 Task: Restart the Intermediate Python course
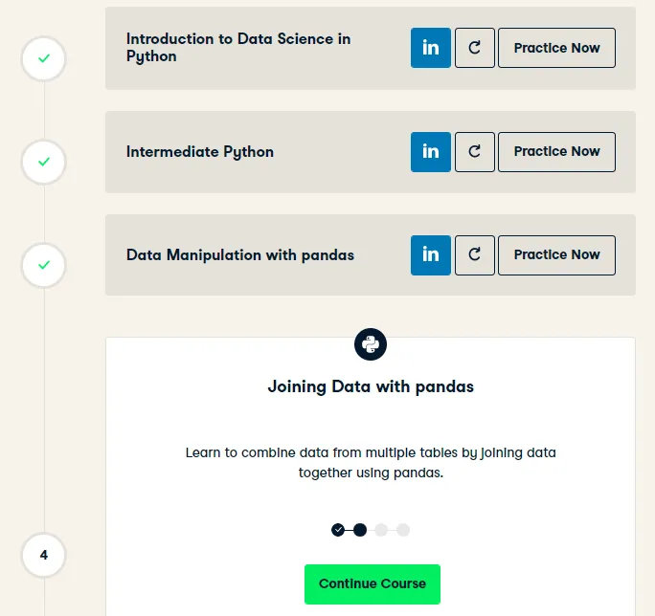(x=475, y=152)
